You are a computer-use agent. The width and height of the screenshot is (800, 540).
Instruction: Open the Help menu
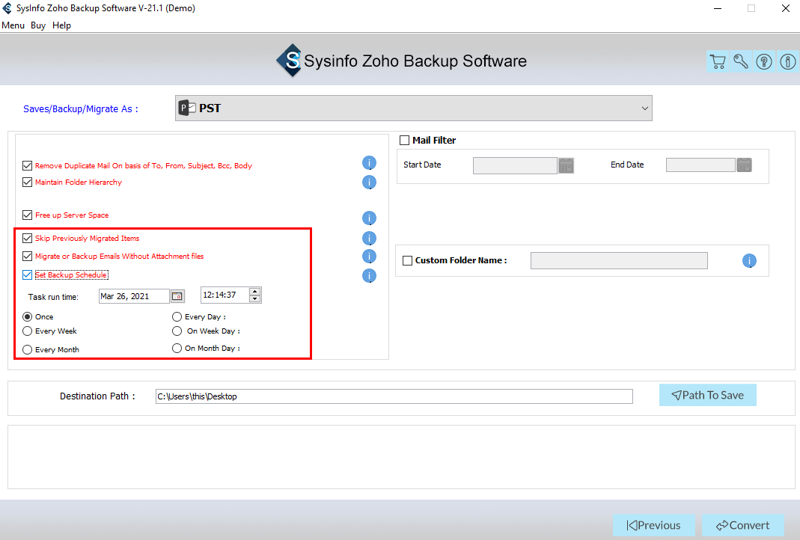[x=61, y=25]
